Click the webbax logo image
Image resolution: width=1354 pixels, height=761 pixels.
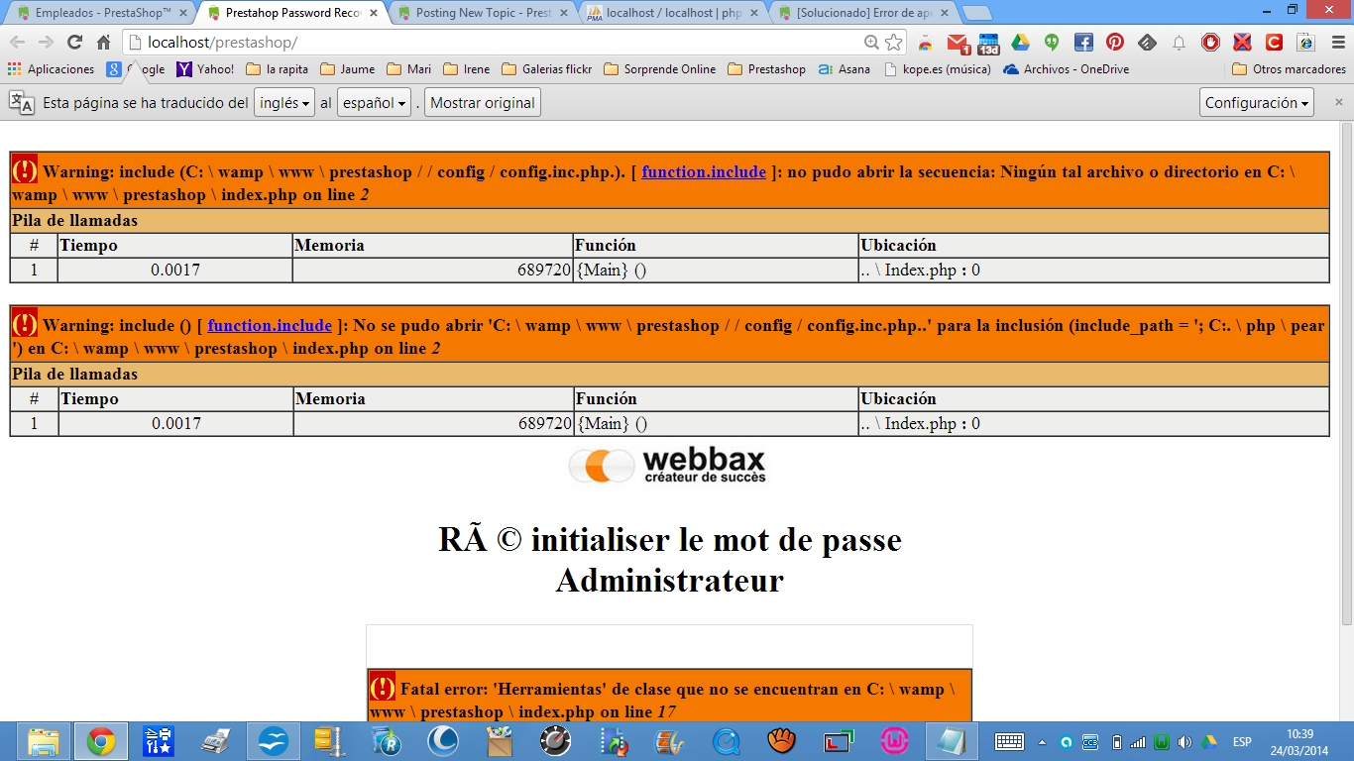(667, 466)
